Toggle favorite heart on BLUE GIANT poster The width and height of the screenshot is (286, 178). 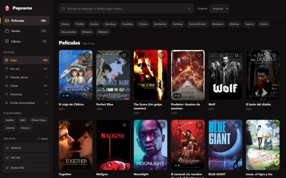(237, 125)
